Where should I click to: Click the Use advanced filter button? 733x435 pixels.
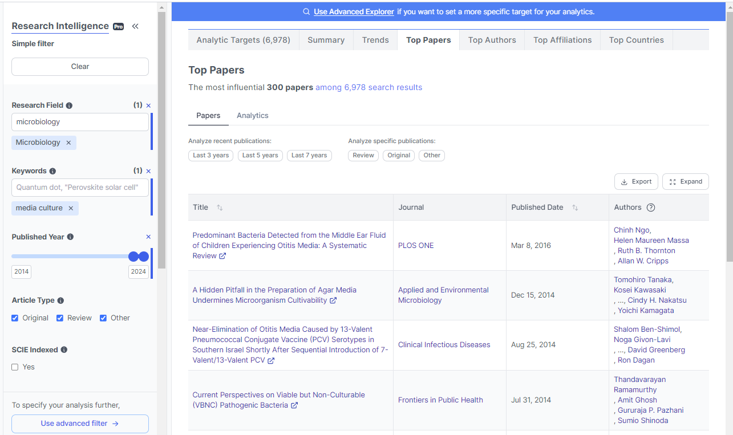[80, 424]
